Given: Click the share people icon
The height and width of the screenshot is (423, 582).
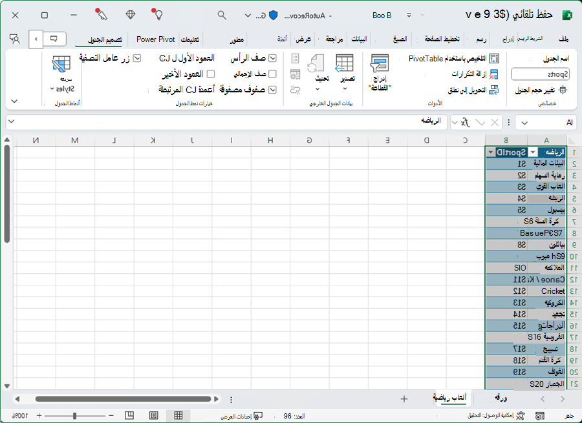Looking at the screenshot, I should pos(14,39).
